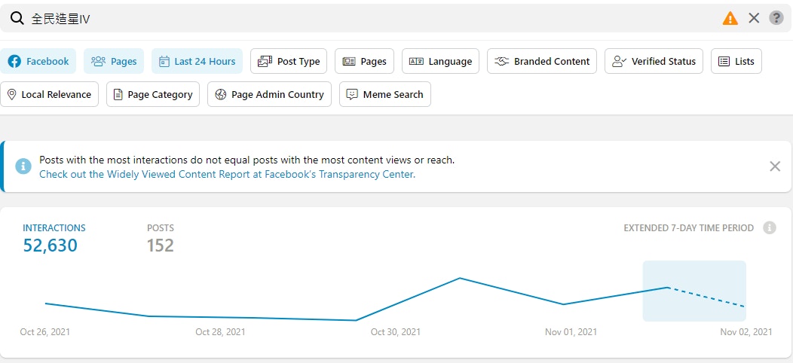This screenshot has height=363, width=793.
Task: Open the Post Type filter
Action: (x=289, y=61)
